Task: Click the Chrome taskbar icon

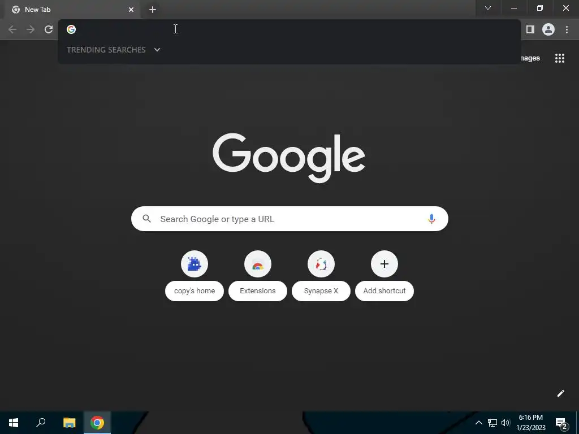Action: (x=97, y=423)
